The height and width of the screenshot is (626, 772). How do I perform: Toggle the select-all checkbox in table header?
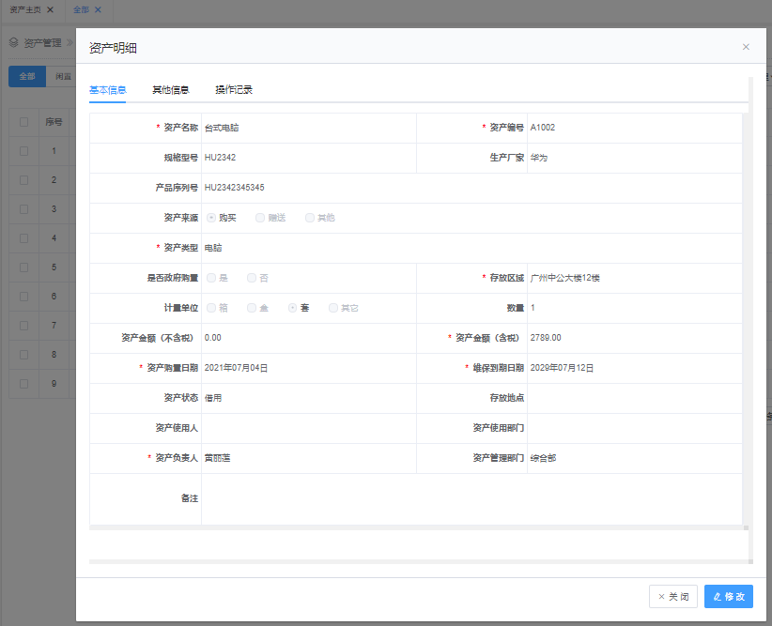coord(23,122)
